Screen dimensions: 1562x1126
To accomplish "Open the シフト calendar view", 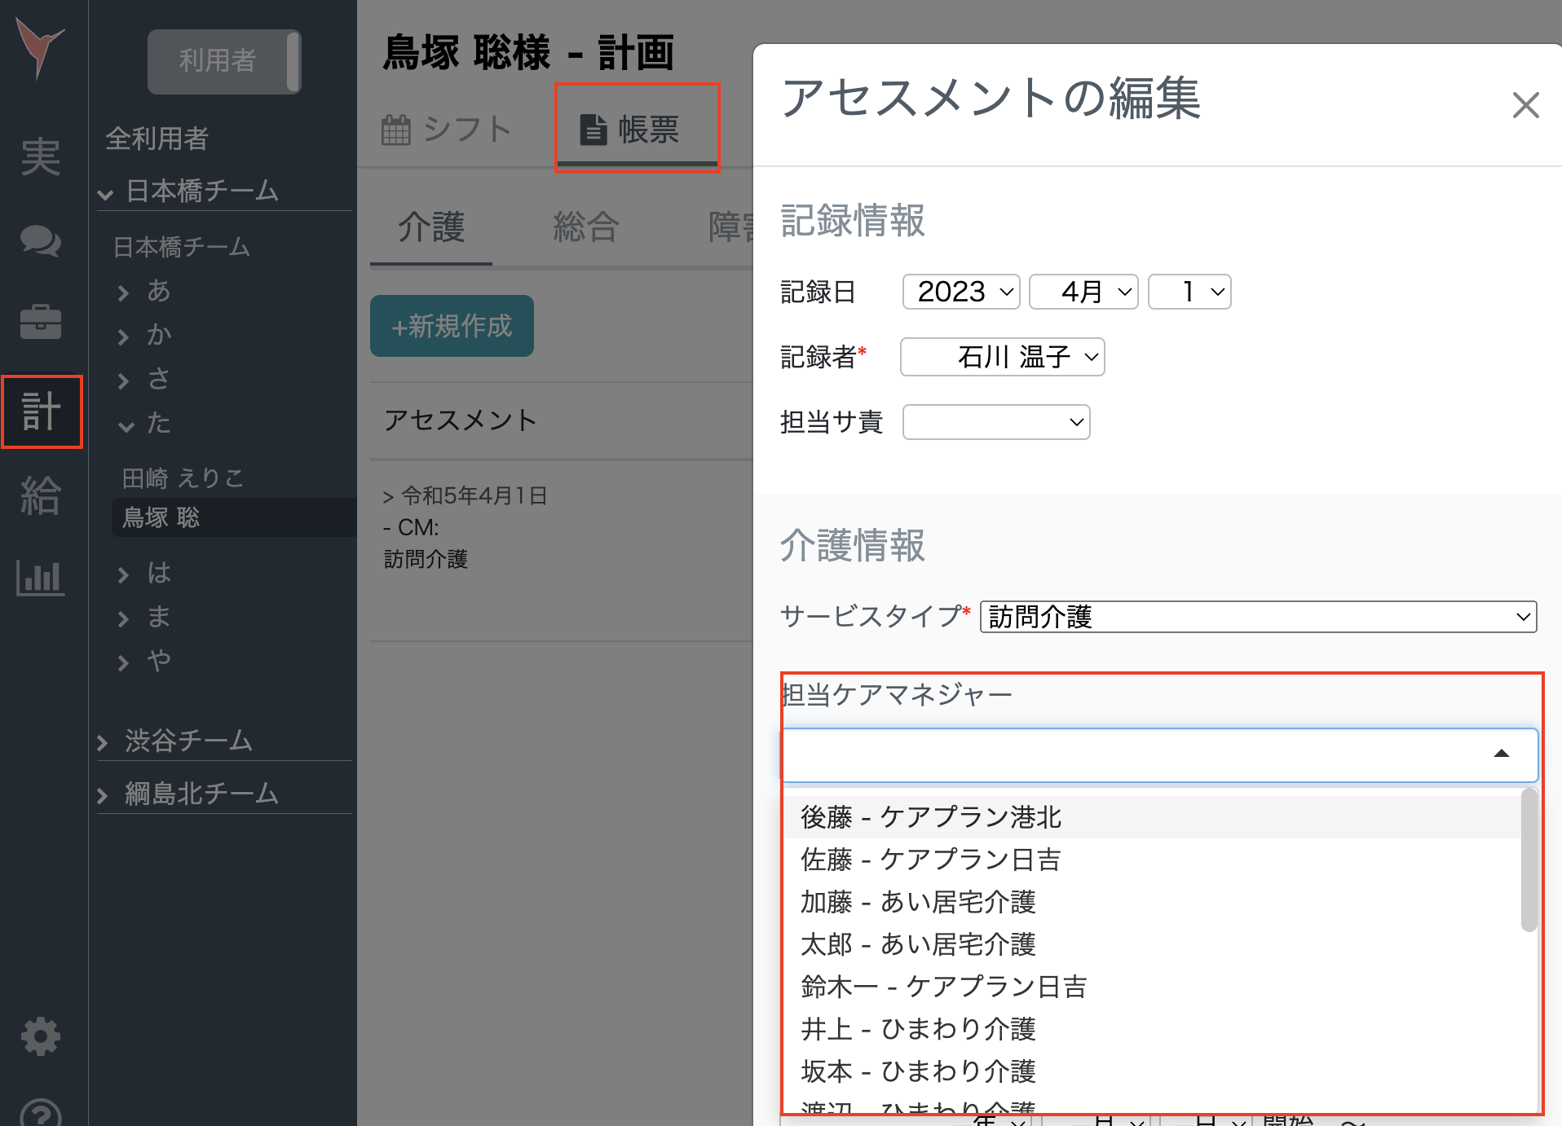I will (447, 129).
